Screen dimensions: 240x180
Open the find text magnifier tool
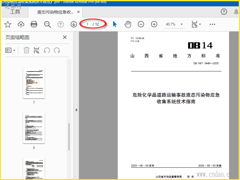pos(47,24)
